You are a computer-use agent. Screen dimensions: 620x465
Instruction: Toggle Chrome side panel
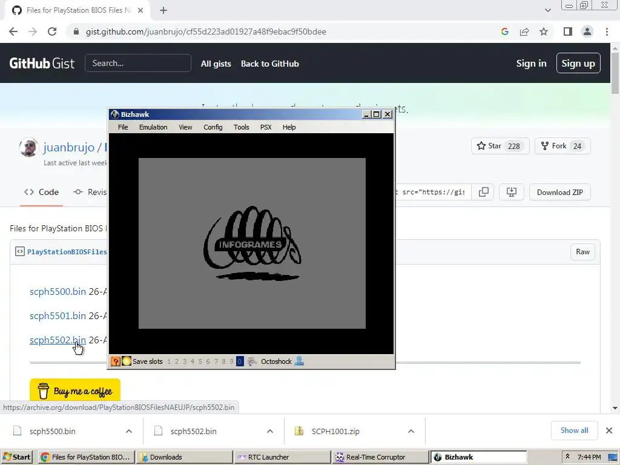(568, 31)
